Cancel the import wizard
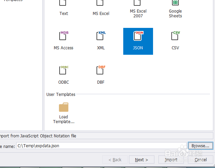This screenshot has height=168, width=215. click(200, 159)
